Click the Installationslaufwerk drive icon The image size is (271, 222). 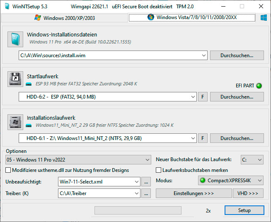pyautogui.click(x=15, y=122)
